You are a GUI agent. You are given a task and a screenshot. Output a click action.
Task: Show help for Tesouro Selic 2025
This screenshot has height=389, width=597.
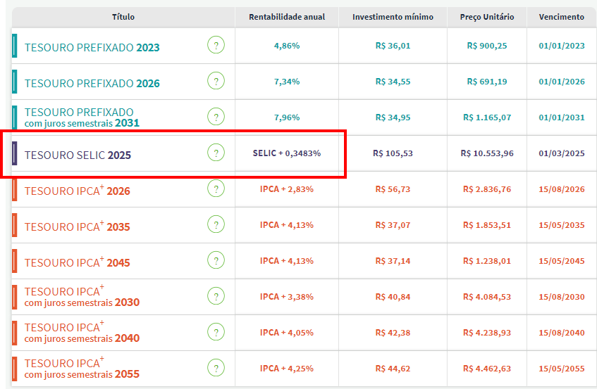pyautogui.click(x=216, y=153)
